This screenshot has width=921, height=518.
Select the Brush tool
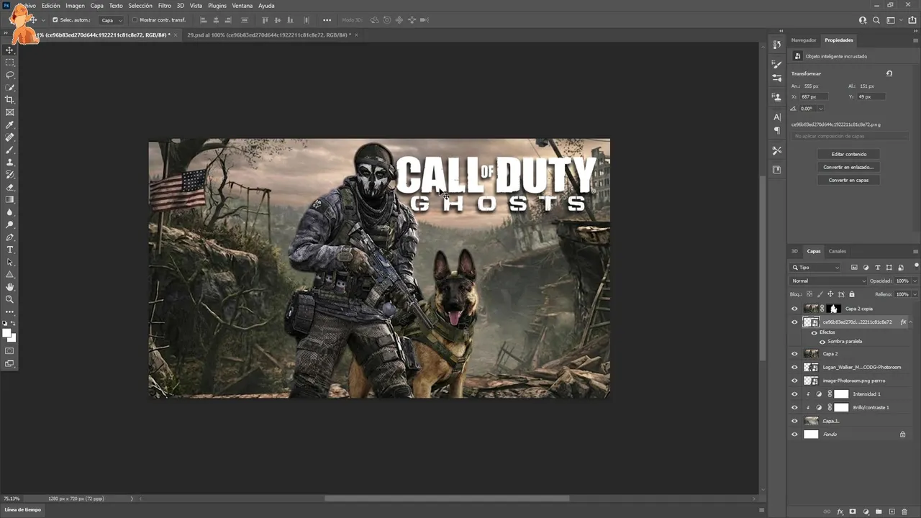[10, 150]
